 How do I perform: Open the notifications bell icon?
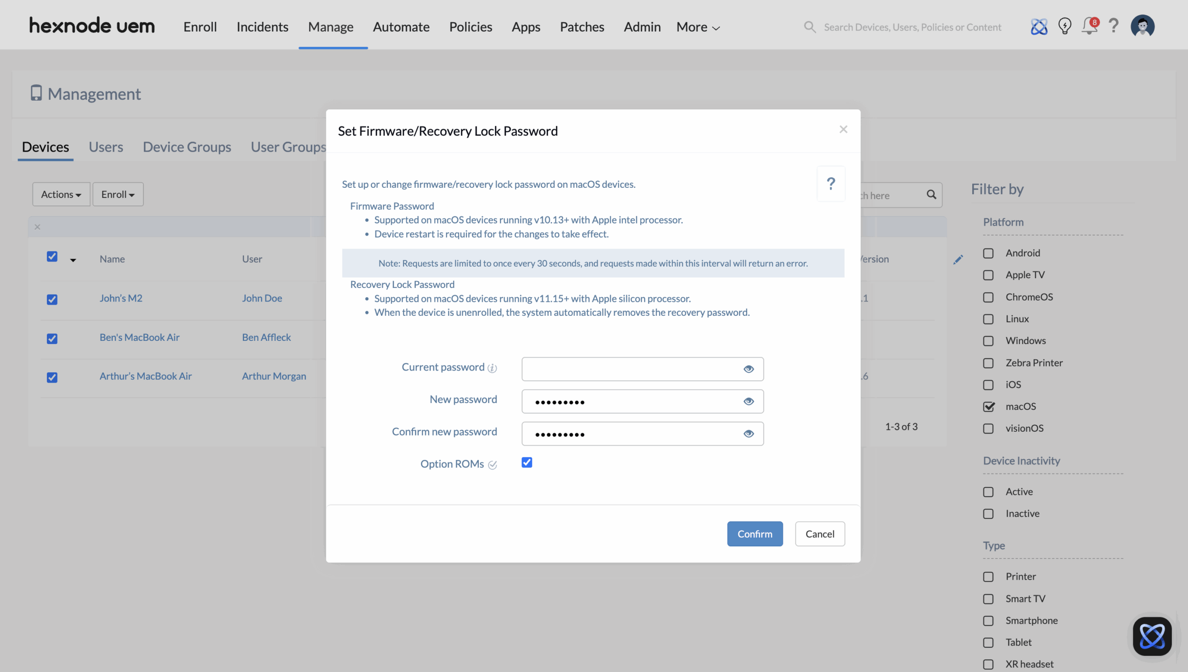(1089, 26)
